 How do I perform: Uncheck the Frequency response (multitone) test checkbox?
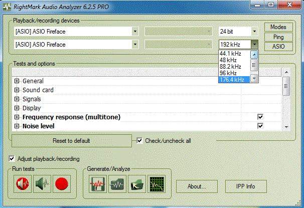(260, 117)
